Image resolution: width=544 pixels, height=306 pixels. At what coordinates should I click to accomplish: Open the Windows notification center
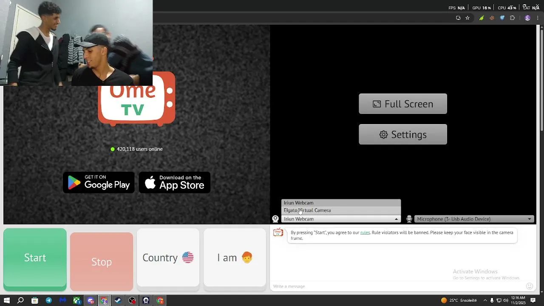(x=533, y=300)
